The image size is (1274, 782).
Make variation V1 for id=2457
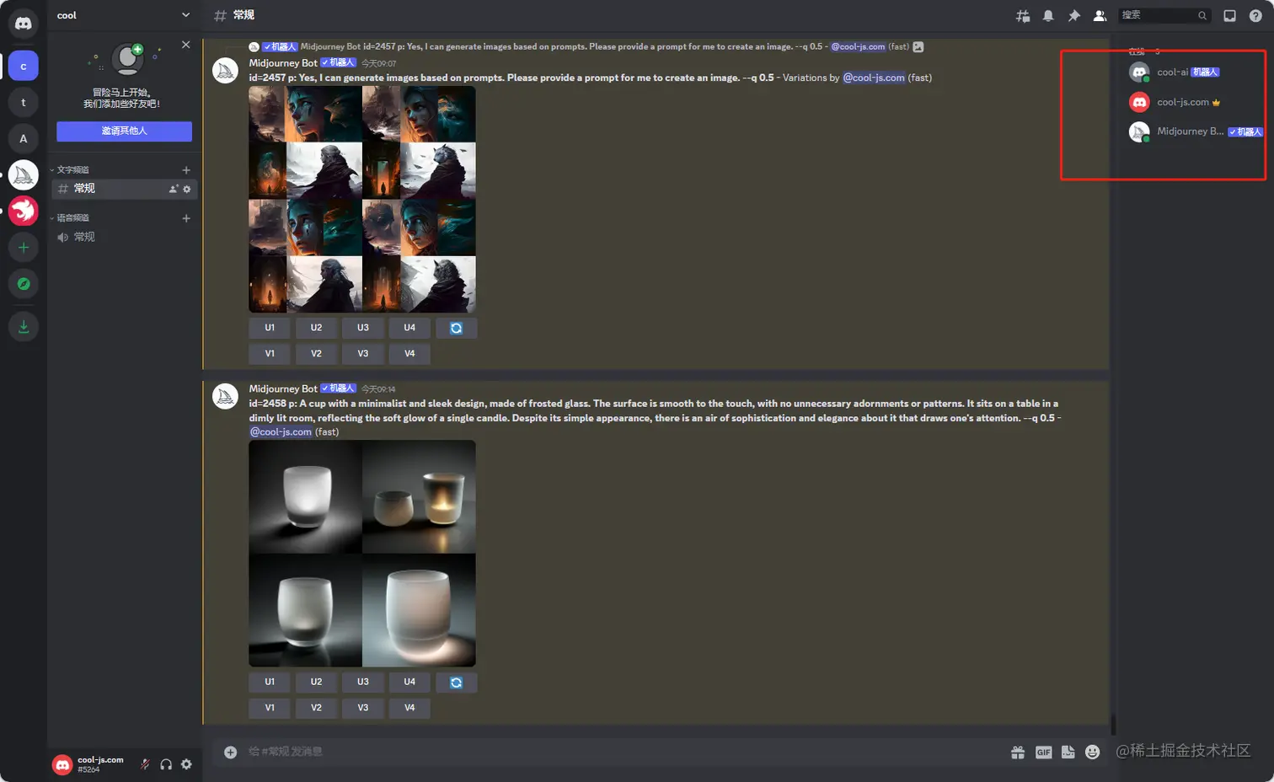[270, 354]
